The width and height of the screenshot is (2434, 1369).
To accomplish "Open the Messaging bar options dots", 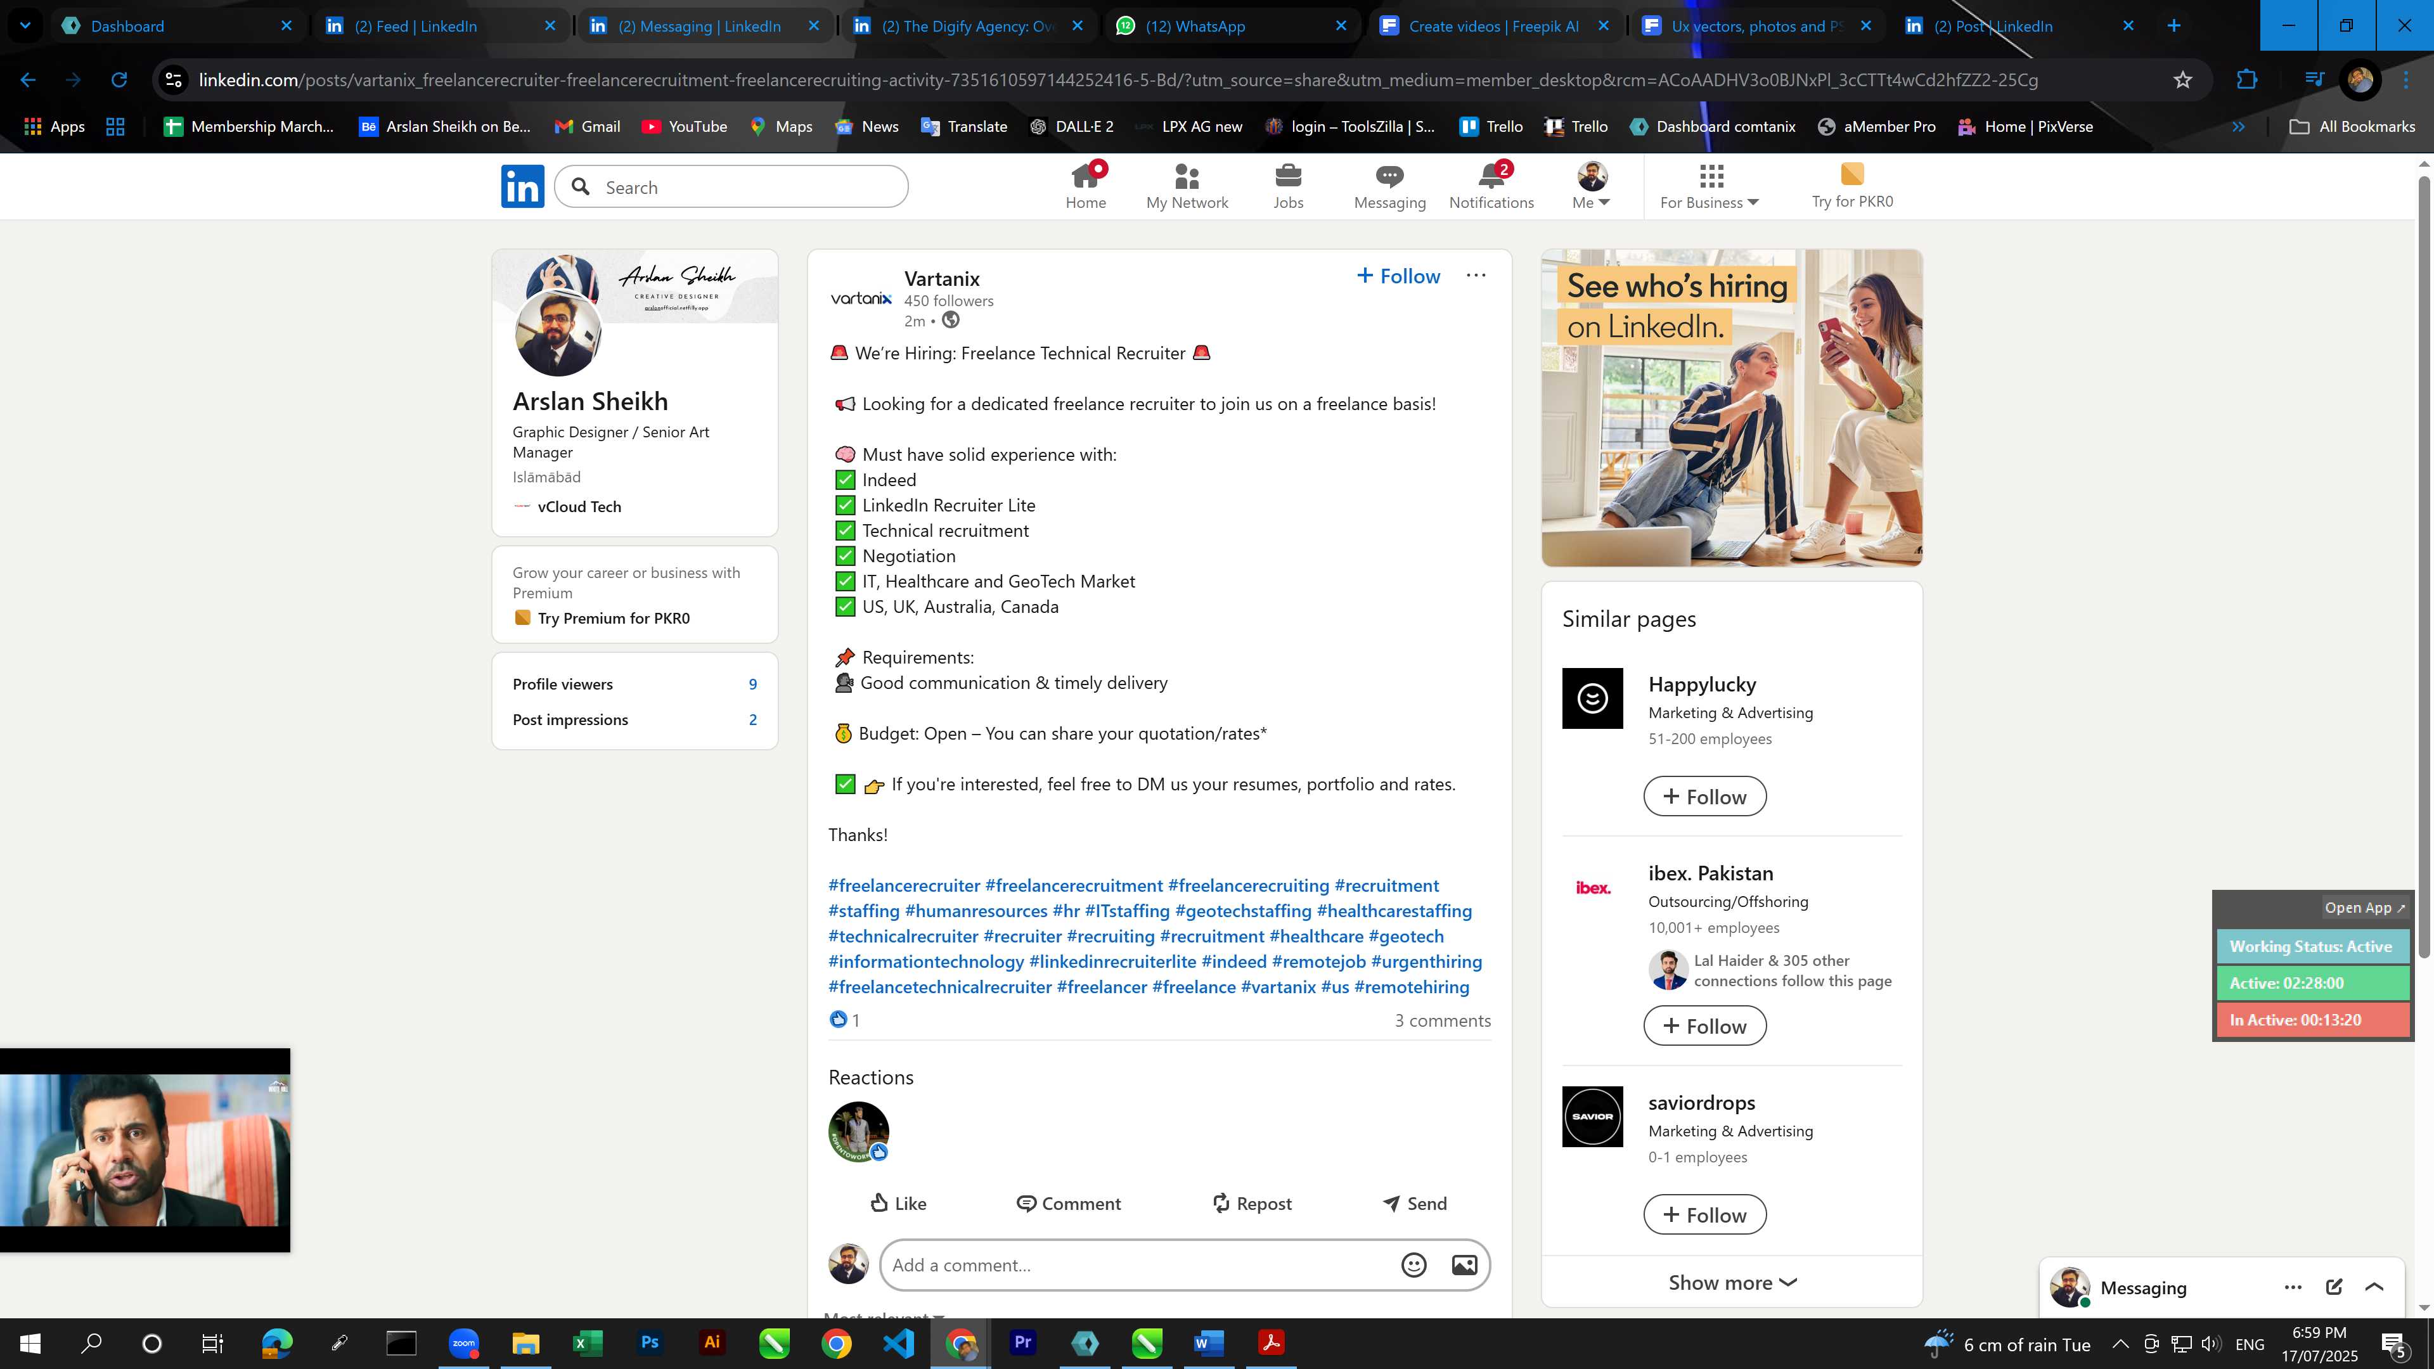I will click(2293, 1287).
